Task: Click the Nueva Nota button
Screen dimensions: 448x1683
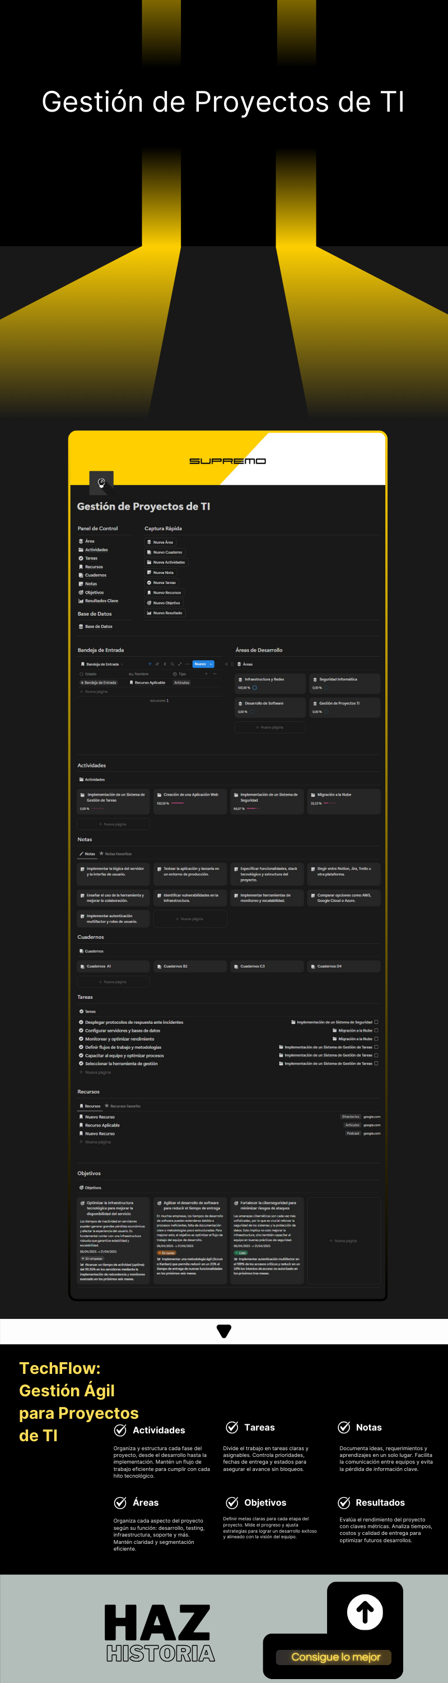Action: pyautogui.click(x=160, y=572)
